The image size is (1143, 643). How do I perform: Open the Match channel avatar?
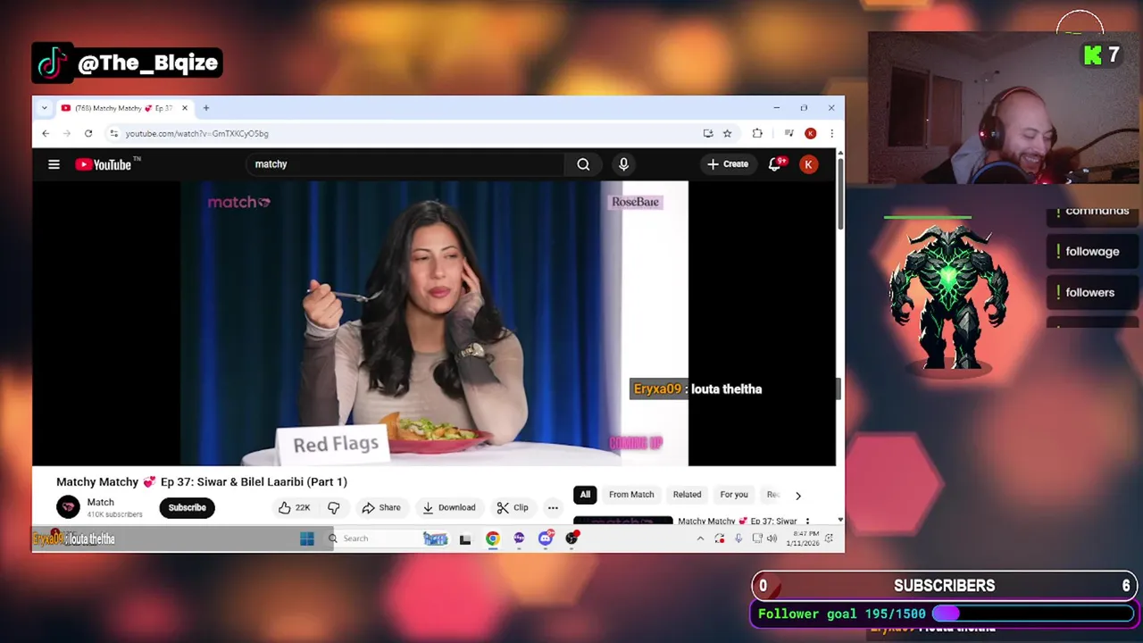(68, 507)
